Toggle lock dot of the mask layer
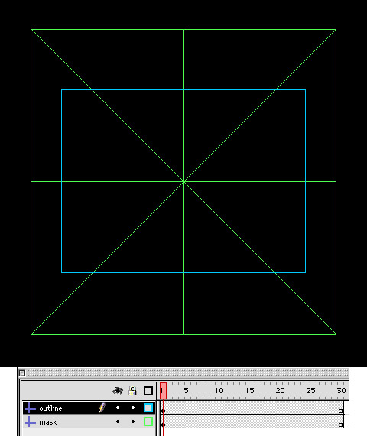This screenshot has height=436, width=367. [133, 421]
